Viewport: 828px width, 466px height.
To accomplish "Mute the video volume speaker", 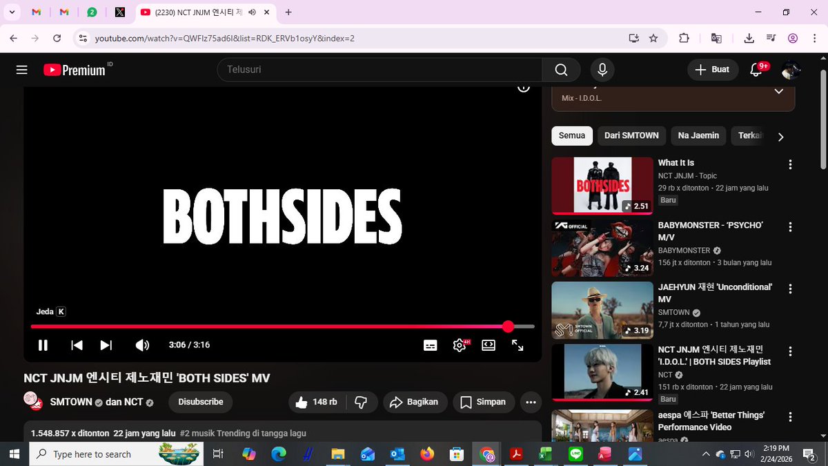I will click(x=142, y=345).
